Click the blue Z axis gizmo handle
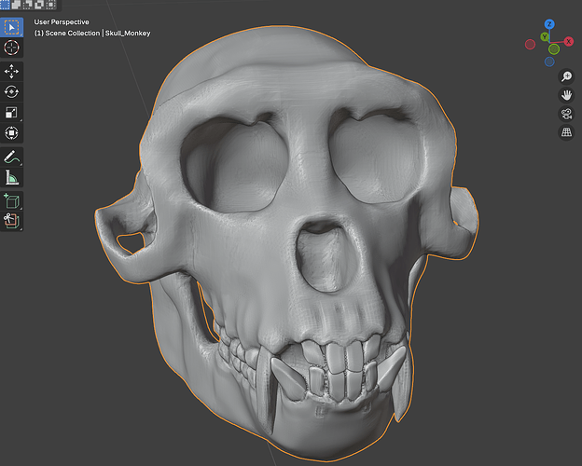The height and width of the screenshot is (466, 582). (x=549, y=24)
